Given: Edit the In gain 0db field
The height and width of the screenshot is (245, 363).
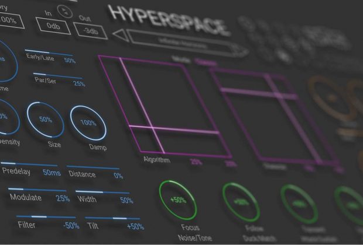Looking at the screenshot, I should click(53, 26).
